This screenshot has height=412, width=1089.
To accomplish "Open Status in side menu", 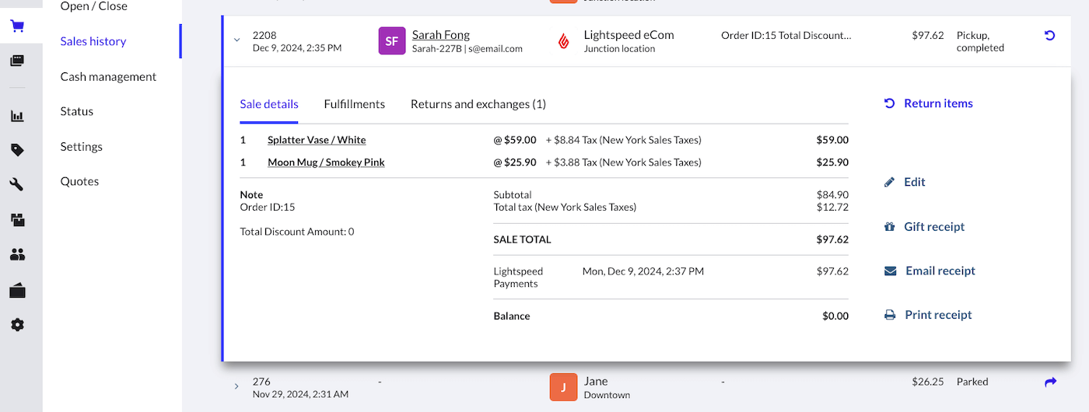I will coord(77,111).
